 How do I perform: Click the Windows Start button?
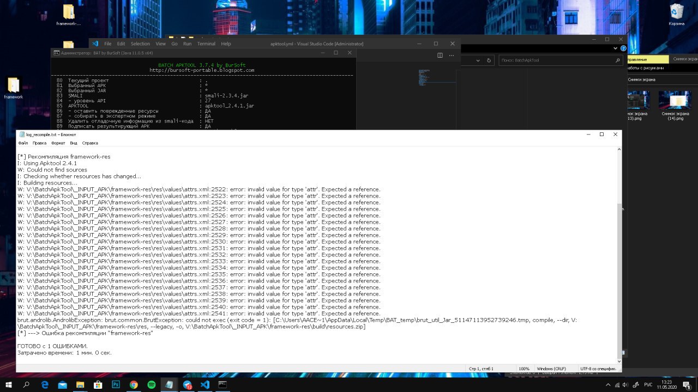tap(9, 384)
